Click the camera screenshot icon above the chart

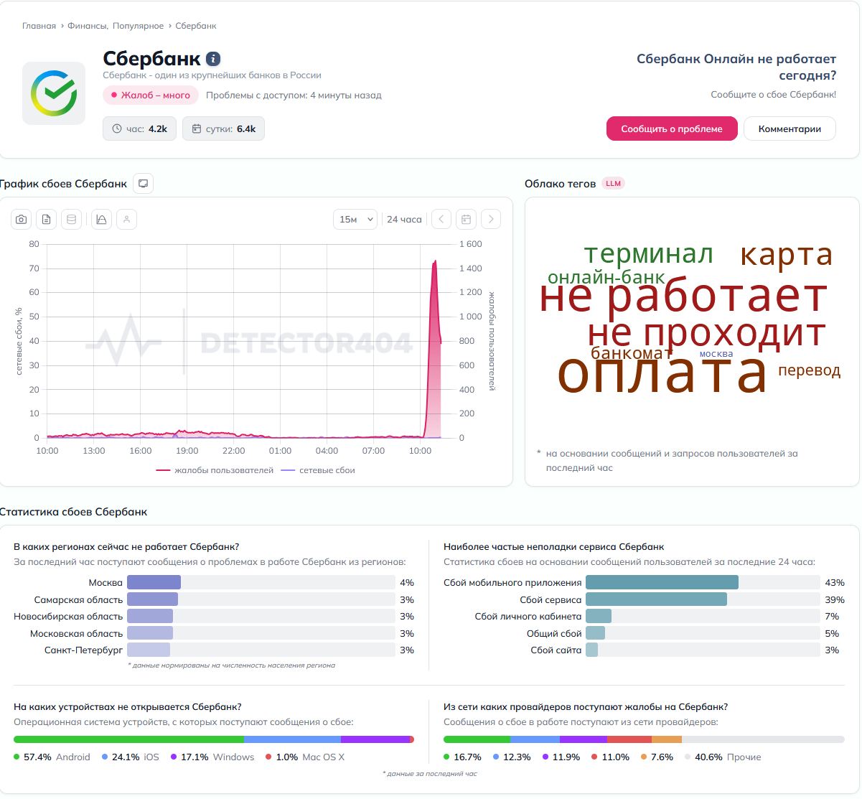[21, 219]
